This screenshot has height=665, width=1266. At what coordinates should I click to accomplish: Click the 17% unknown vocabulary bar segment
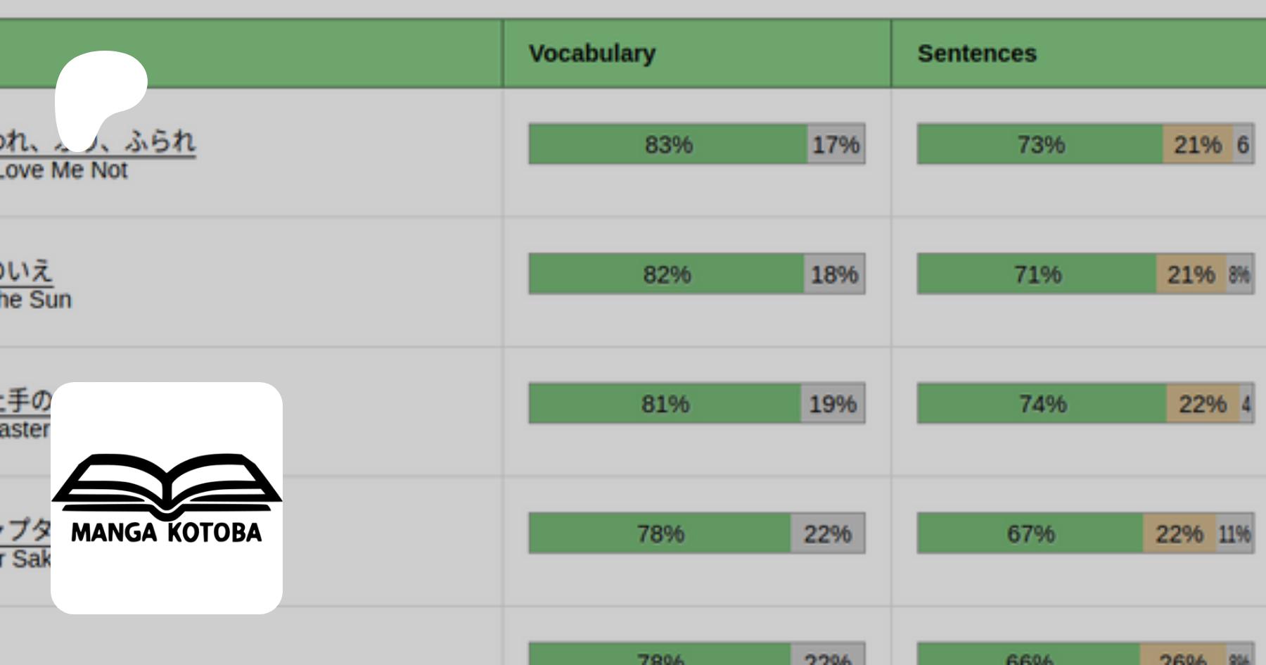pos(836,144)
